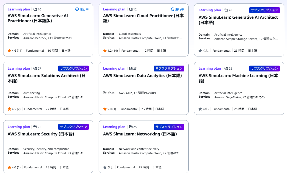This screenshot has height=178, width=287.
Task: Click the orange rating star showing 4.6 (11)
Action: click(x=9, y=51)
